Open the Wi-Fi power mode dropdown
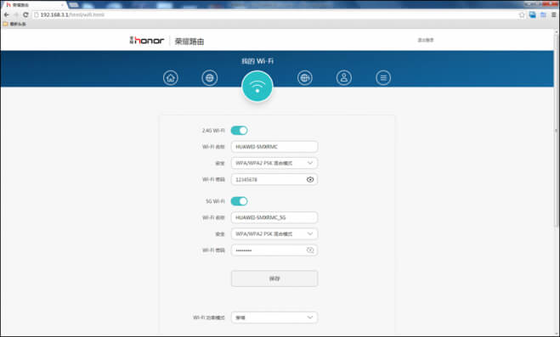 [274, 317]
